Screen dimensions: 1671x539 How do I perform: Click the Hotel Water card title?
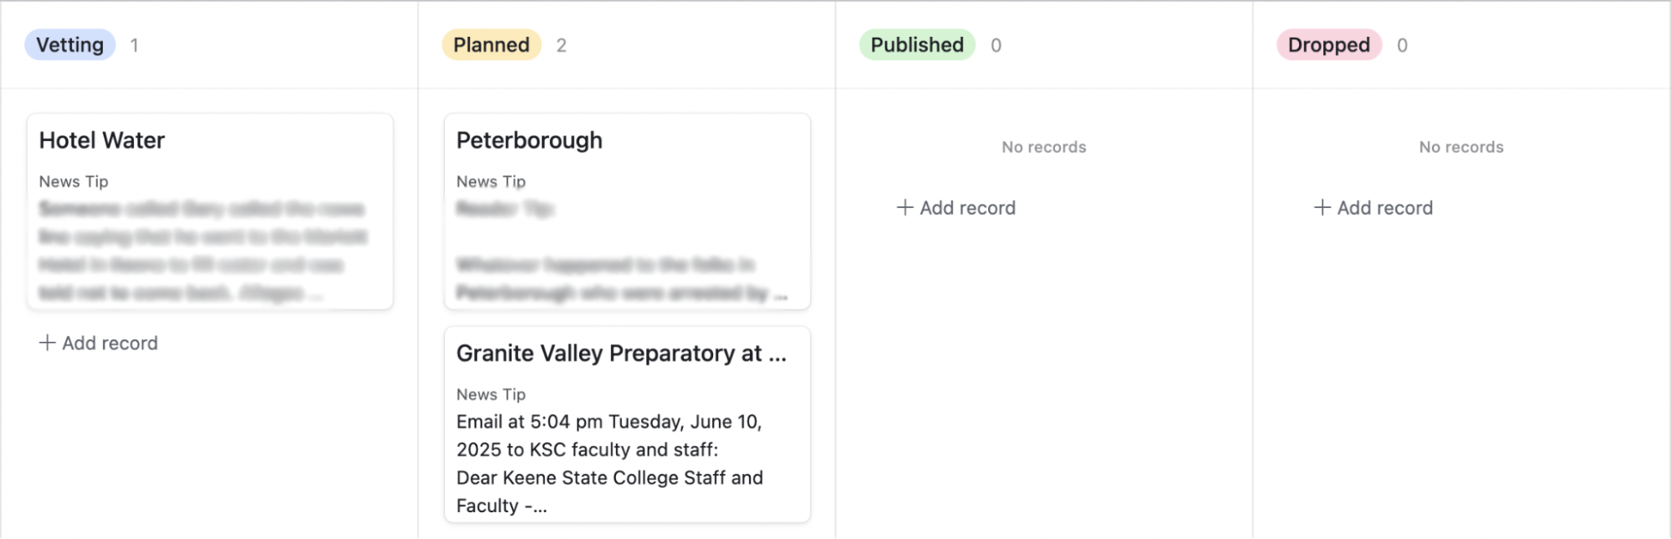[x=102, y=140]
